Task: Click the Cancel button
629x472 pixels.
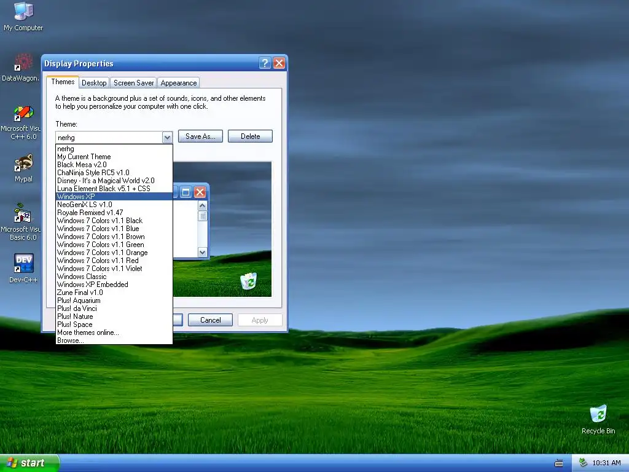Action: pos(210,320)
